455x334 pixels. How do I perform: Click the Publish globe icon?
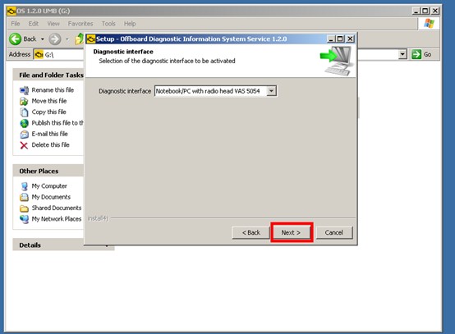click(24, 123)
